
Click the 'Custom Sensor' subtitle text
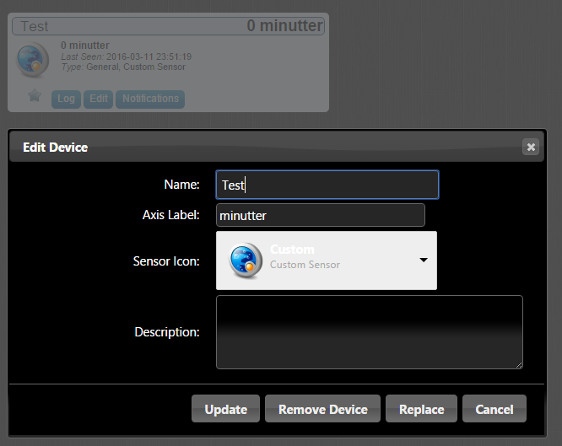[305, 265]
